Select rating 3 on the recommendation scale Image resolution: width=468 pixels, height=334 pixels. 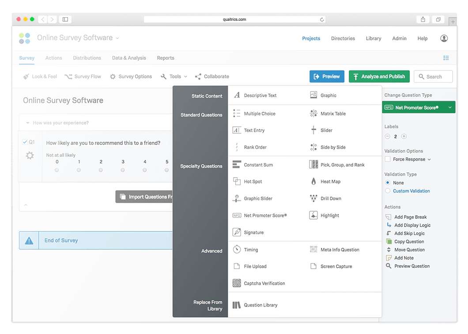(123, 169)
